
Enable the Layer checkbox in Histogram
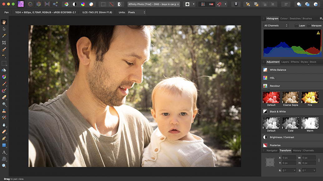tap(296, 26)
